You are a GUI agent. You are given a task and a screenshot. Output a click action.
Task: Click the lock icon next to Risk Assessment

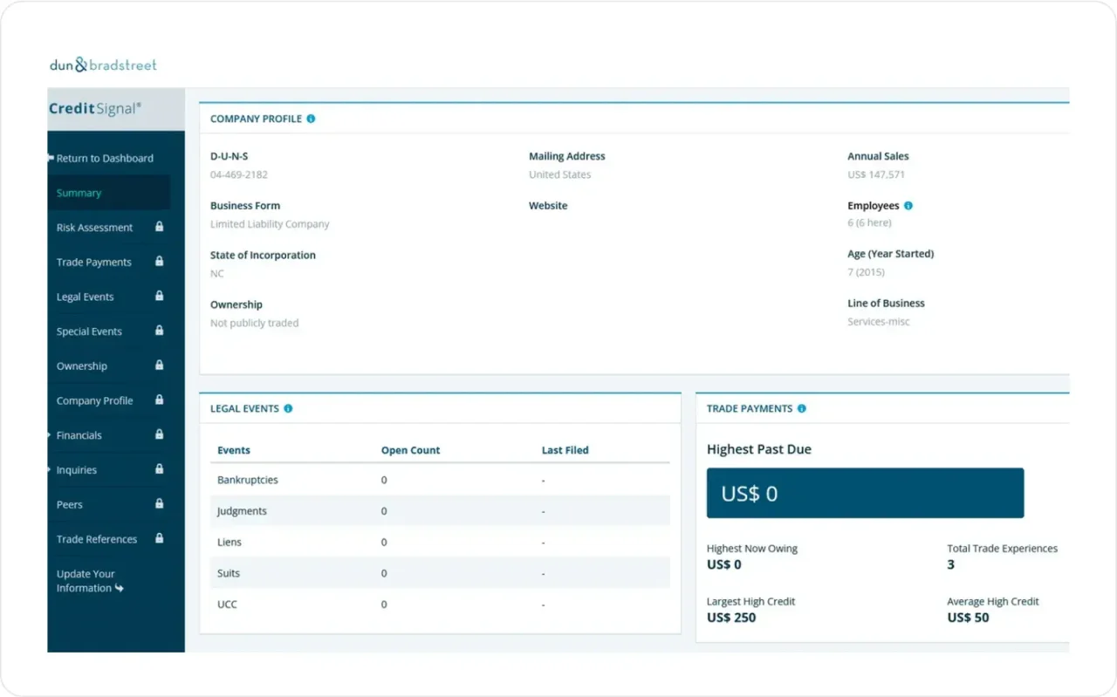159,227
